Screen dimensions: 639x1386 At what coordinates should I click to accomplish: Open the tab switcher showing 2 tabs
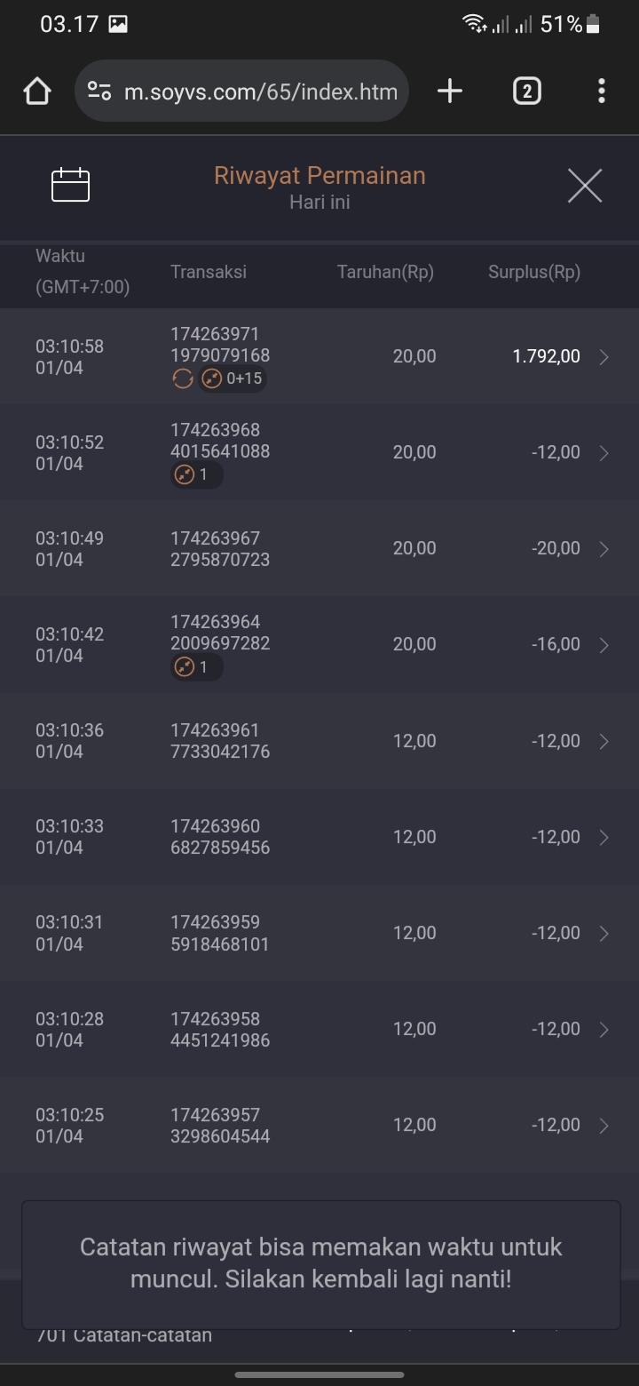click(x=526, y=91)
